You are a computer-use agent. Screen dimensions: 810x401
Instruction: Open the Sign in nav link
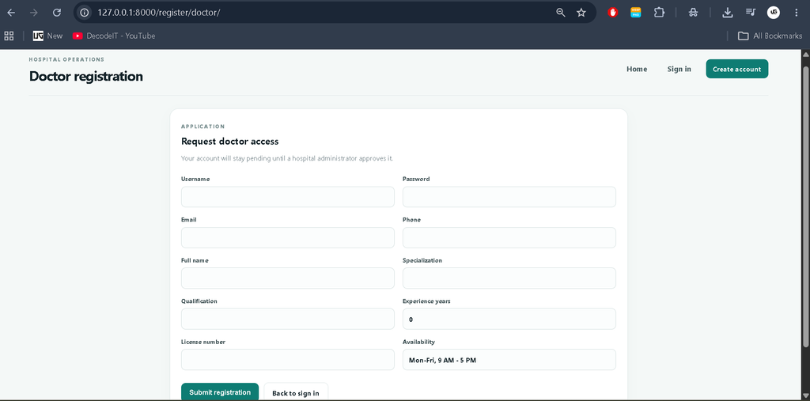(679, 69)
